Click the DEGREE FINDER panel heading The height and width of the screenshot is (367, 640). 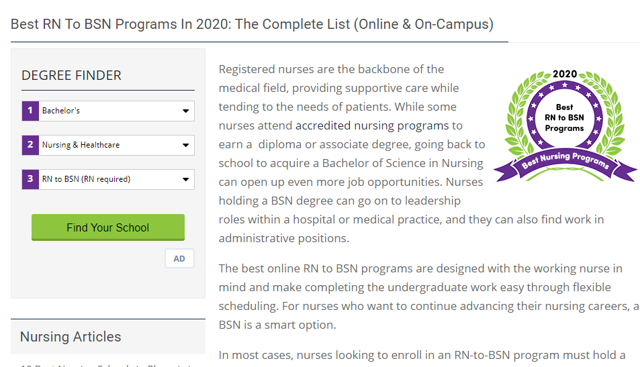pos(72,76)
